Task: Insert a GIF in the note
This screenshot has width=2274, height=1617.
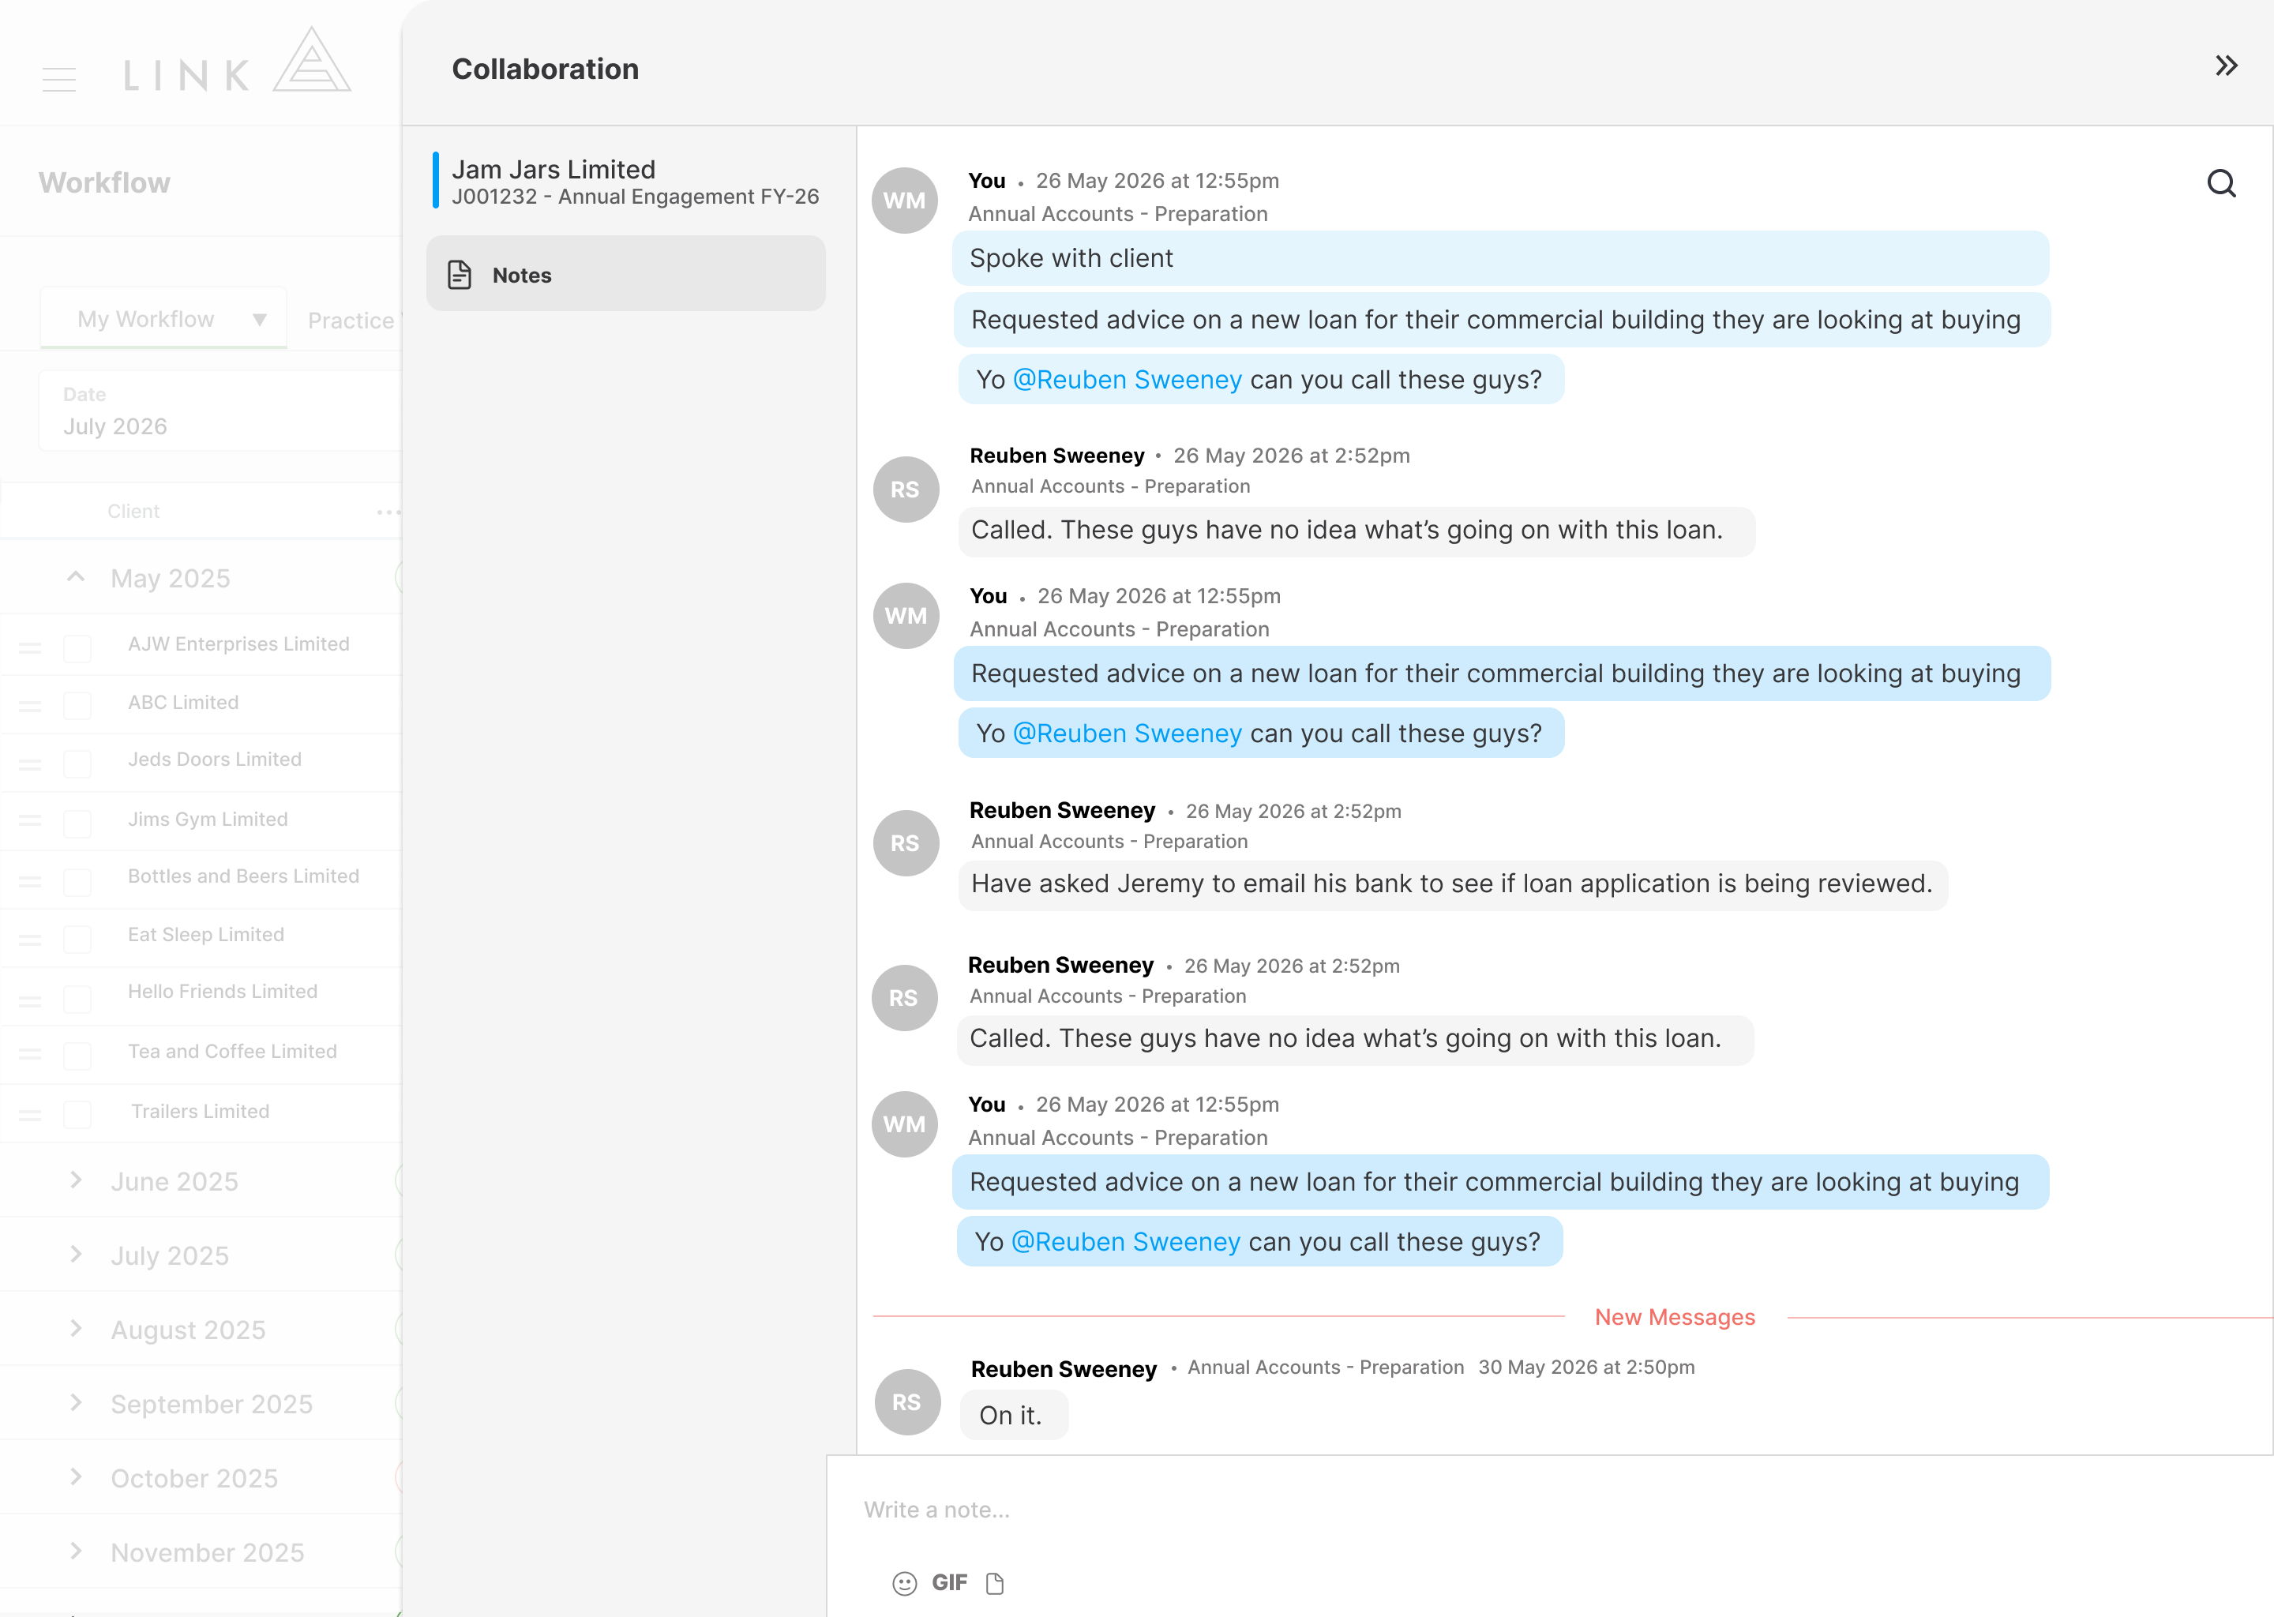Action: click(x=949, y=1582)
